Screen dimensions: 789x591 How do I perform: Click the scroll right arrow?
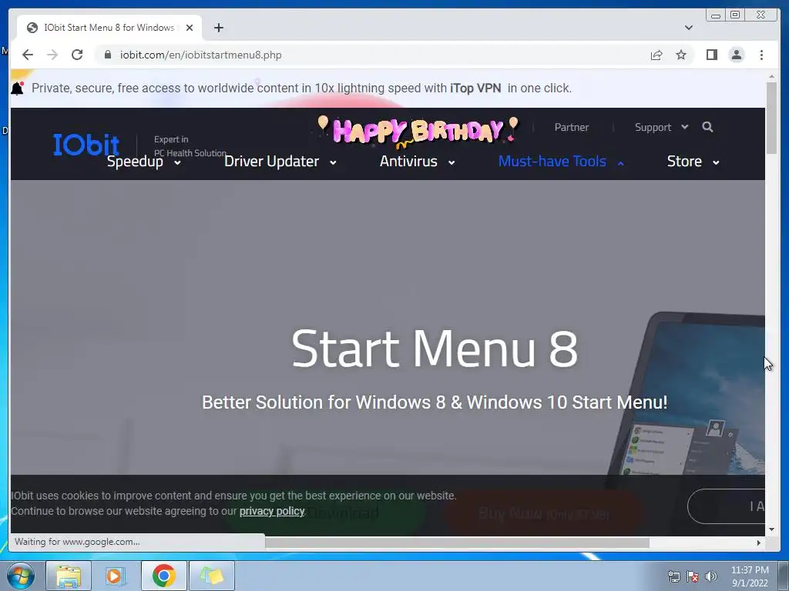click(x=759, y=543)
